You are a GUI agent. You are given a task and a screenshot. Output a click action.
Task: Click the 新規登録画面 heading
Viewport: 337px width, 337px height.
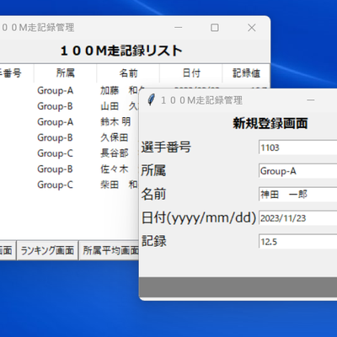[270, 124]
